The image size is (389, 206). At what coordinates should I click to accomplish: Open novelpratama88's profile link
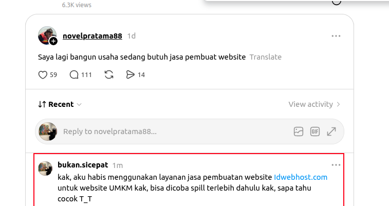click(92, 36)
